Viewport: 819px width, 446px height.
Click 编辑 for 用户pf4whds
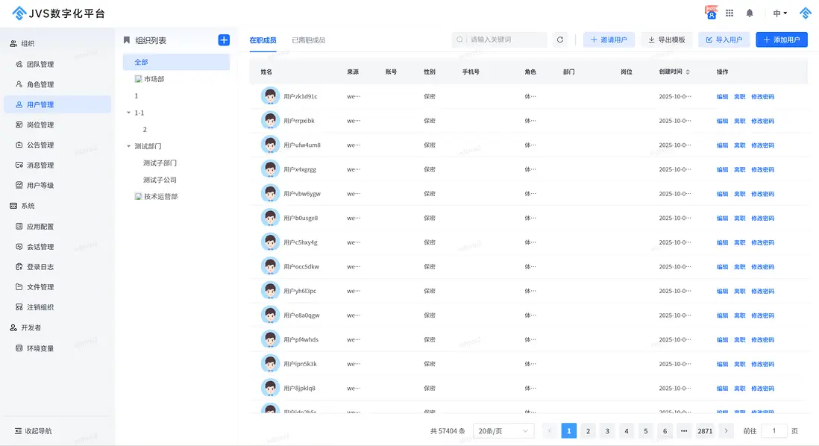coord(722,339)
